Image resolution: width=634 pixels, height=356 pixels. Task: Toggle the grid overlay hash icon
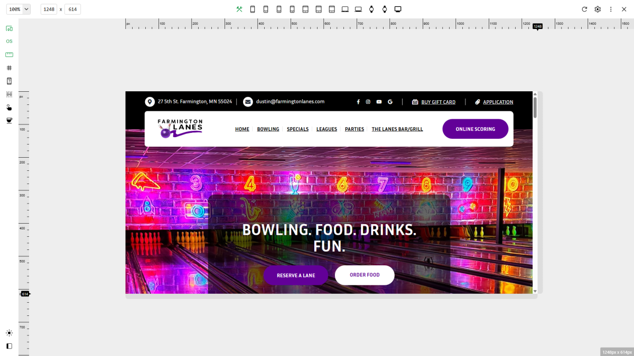(x=9, y=68)
